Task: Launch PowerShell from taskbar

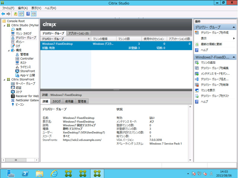Action: (25, 174)
